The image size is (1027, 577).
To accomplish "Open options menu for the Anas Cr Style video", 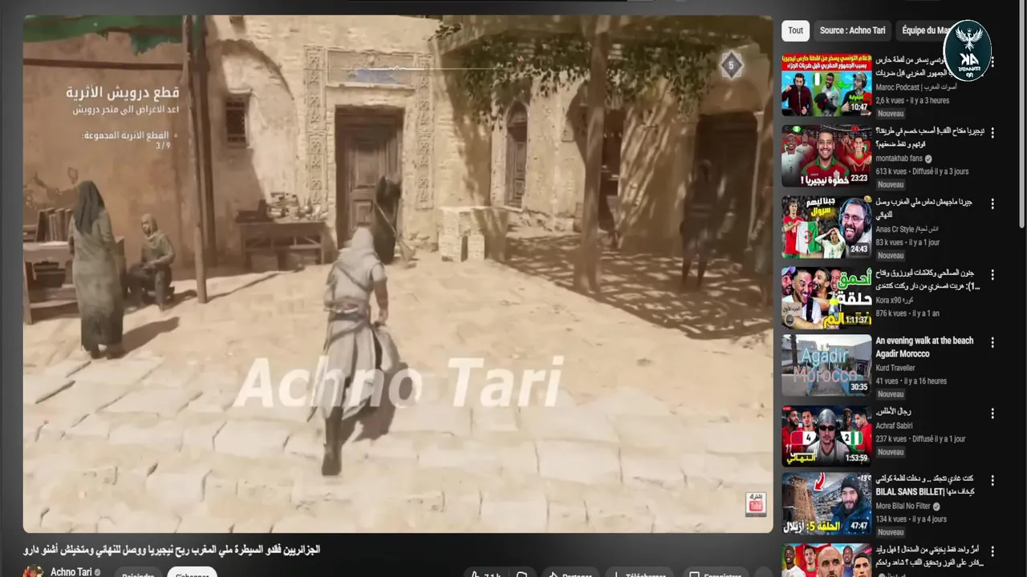I will [992, 204].
